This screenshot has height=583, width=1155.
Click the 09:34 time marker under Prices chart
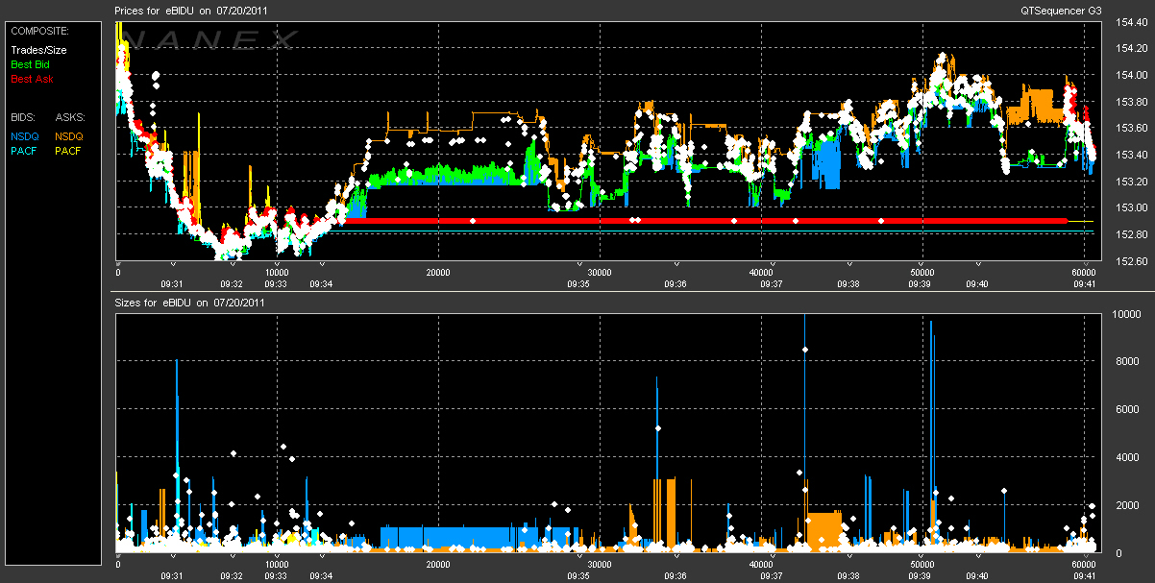click(321, 283)
